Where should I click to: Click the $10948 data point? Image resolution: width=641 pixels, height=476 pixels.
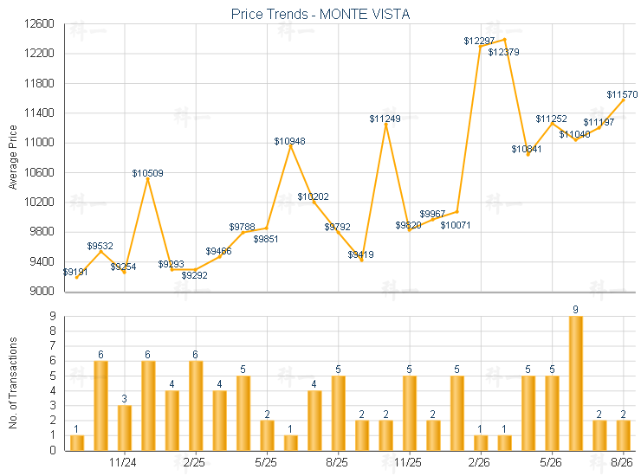[x=291, y=146]
